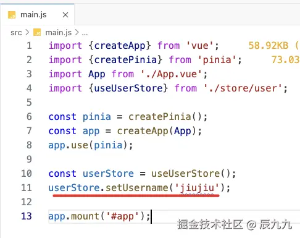Click the './App.vue' path string

click(171, 74)
